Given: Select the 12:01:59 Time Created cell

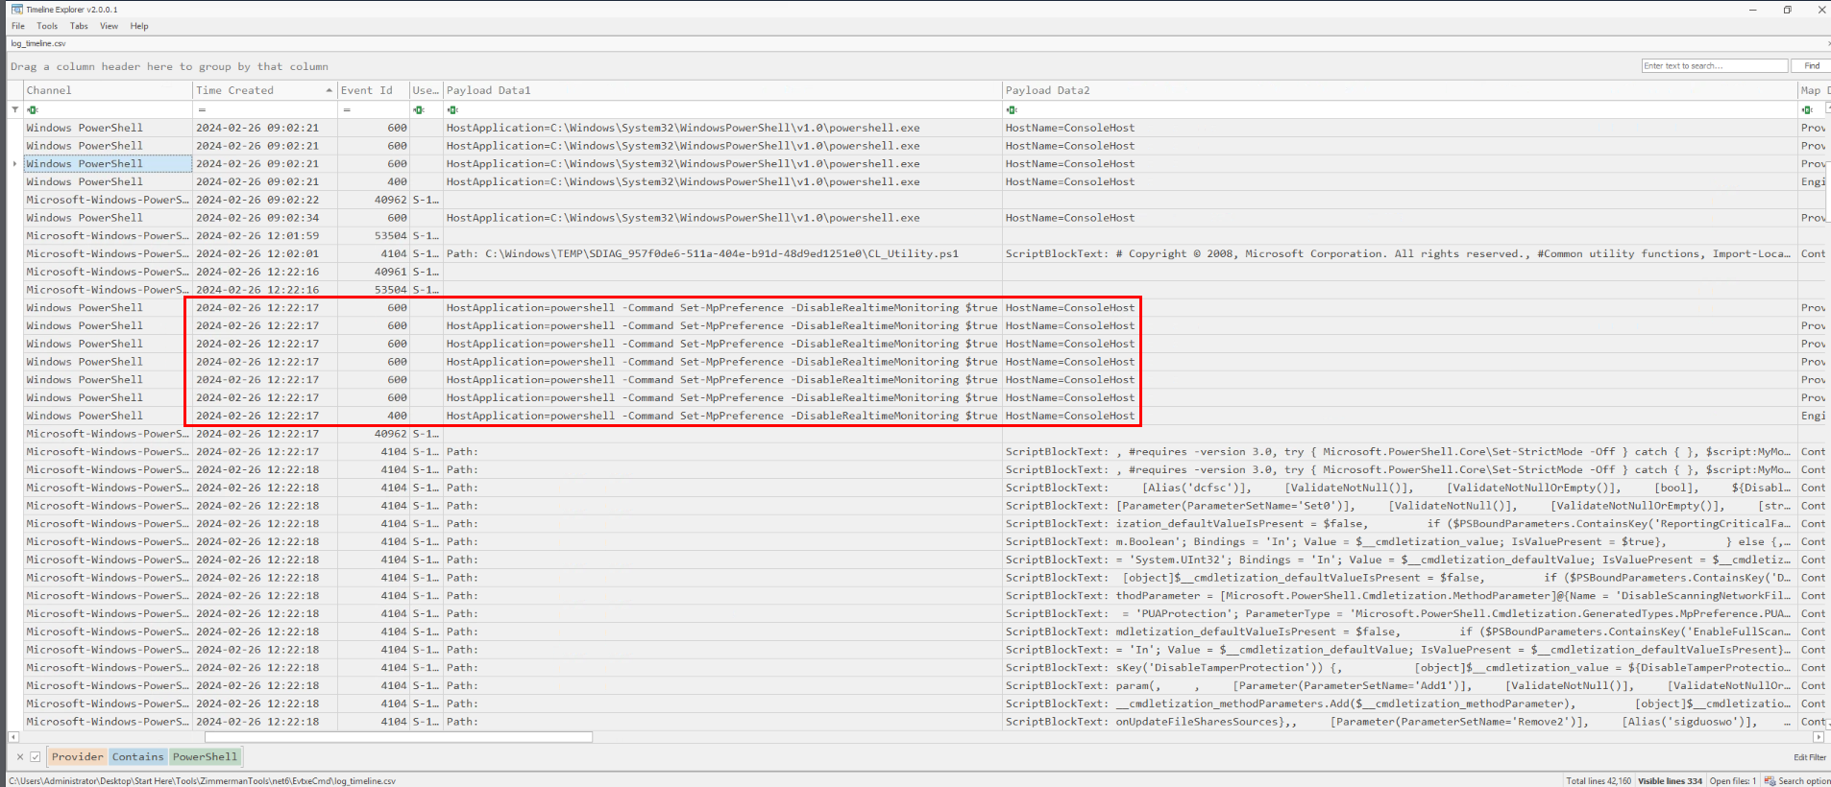Looking at the screenshot, I should point(265,236).
